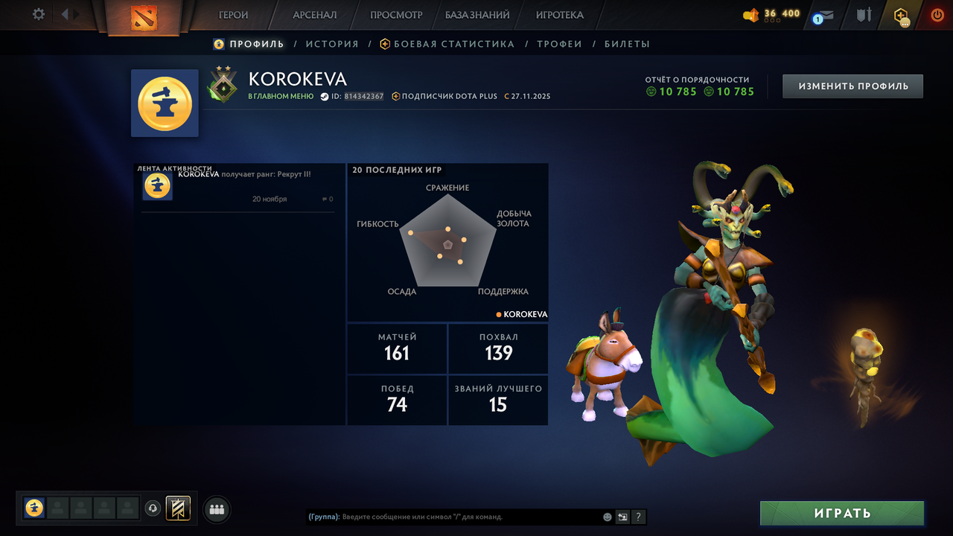Expand the chat window button

(x=623, y=517)
